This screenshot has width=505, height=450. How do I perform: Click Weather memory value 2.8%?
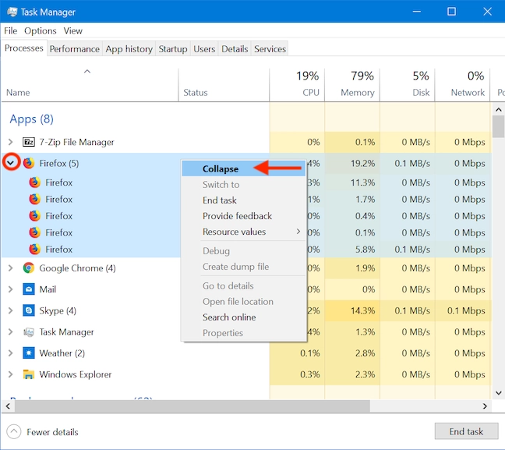point(366,353)
